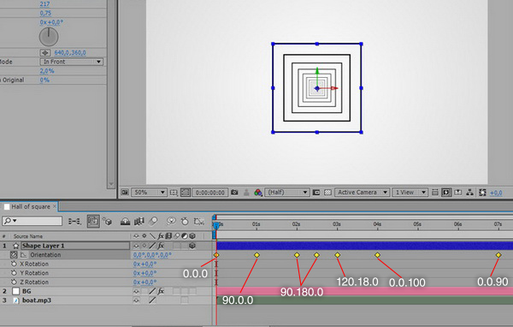Switch to the Hall of square tab
The image size is (513, 327).
tap(31, 207)
